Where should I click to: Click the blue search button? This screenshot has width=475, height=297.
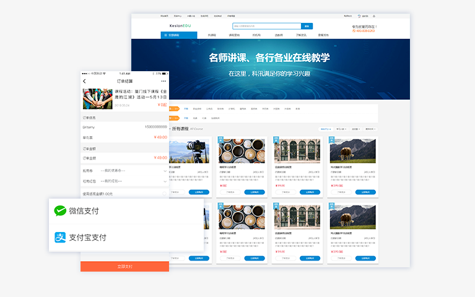(307, 26)
